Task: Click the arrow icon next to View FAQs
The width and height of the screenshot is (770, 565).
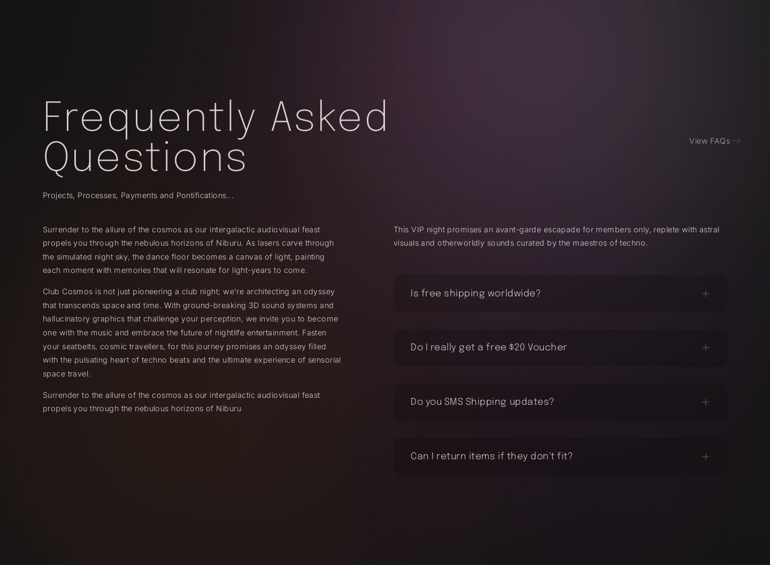Action: (x=736, y=141)
